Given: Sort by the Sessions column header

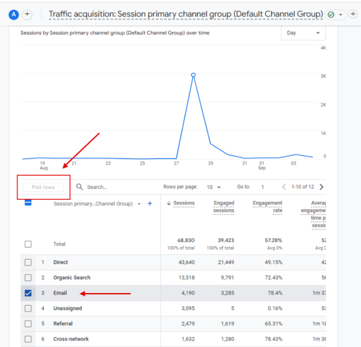Looking at the screenshot, I should click(184, 203).
